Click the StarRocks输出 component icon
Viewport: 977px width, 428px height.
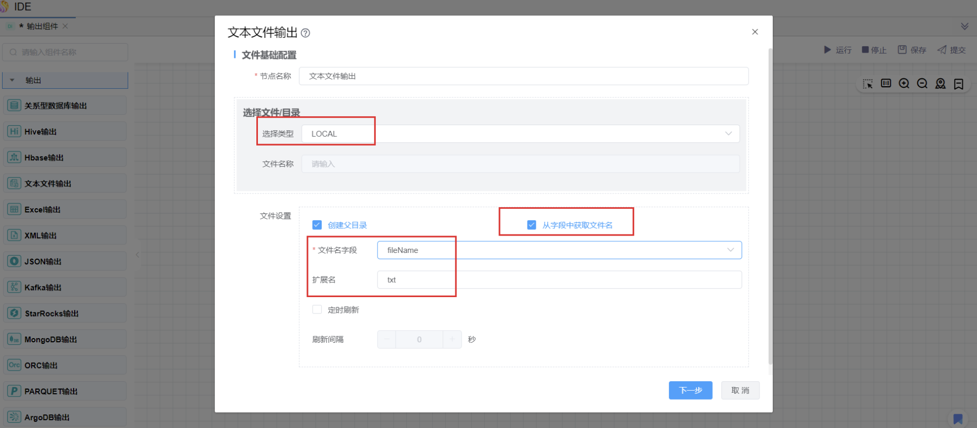(x=14, y=313)
